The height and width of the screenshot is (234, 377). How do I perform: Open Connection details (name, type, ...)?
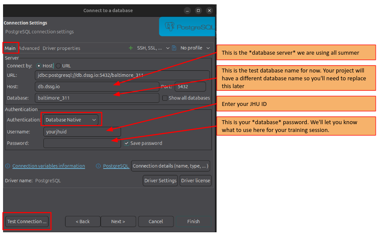[170, 166]
